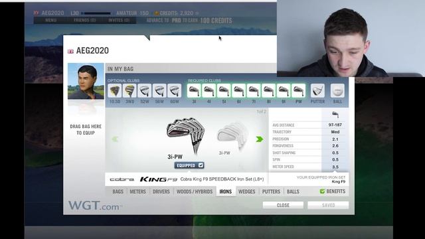Viewport: 425px width, 239px height.
Task: Open the Balls tab
Action: pos(293,192)
